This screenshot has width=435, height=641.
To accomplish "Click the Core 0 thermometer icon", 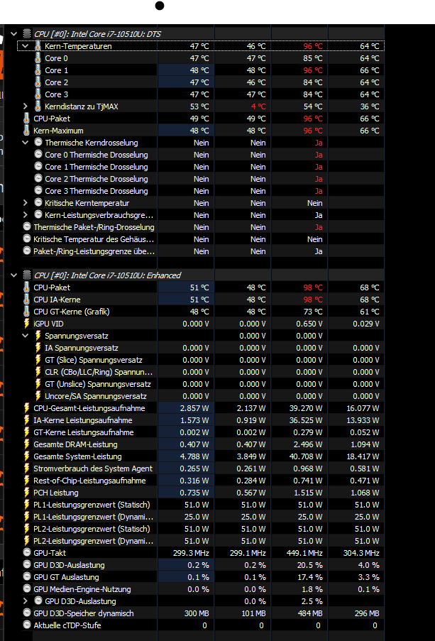I will tap(38, 58).
